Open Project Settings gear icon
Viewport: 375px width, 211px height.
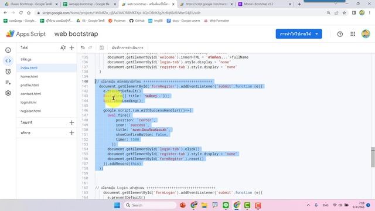coord(8,93)
